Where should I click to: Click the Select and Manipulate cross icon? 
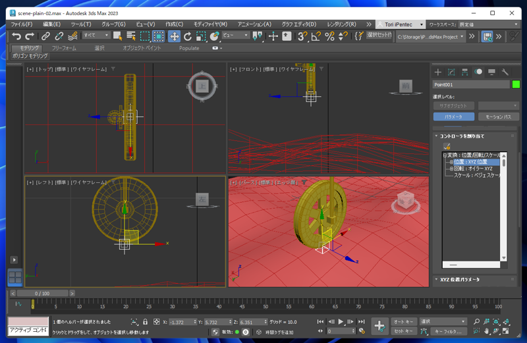coord(273,36)
